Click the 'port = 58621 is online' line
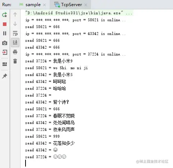 click(x=75, y=20)
